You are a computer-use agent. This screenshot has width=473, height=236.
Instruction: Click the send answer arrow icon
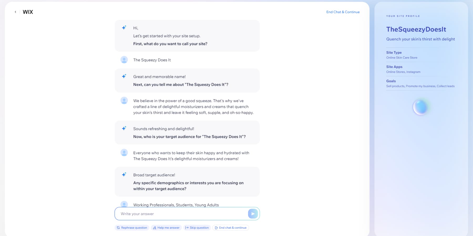tap(253, 213)
